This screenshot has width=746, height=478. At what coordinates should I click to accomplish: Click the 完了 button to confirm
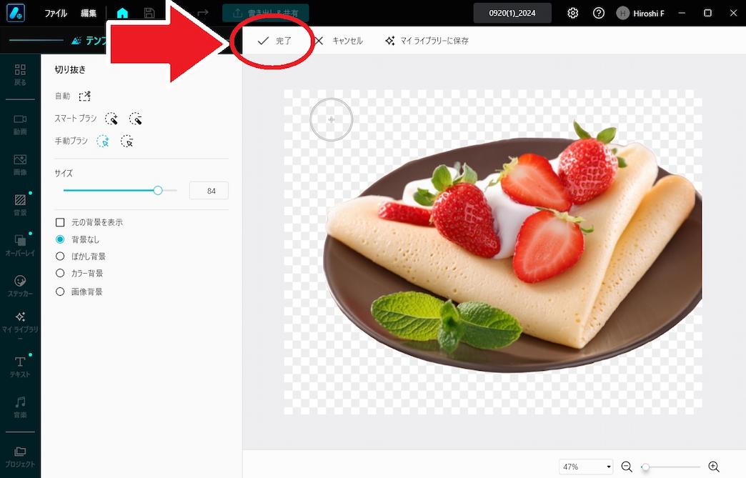click(x=273, y=41)
